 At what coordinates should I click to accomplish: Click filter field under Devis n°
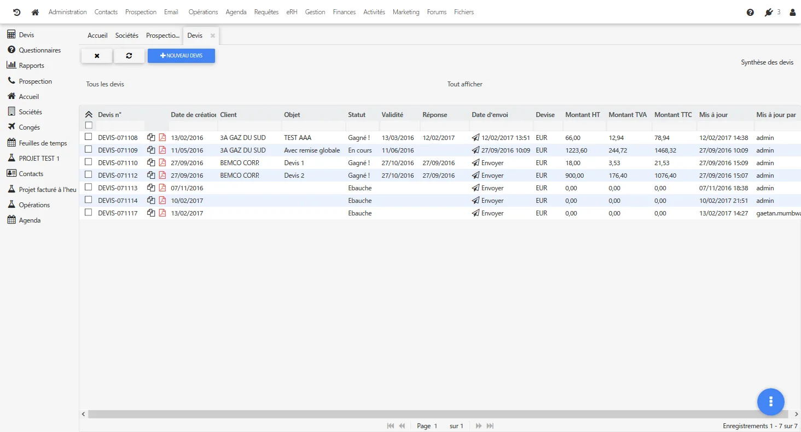pos(120,126)
